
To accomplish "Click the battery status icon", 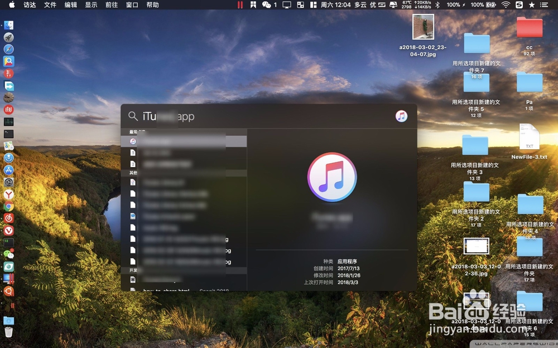I will pyautogui.click(x=491, y=4).
